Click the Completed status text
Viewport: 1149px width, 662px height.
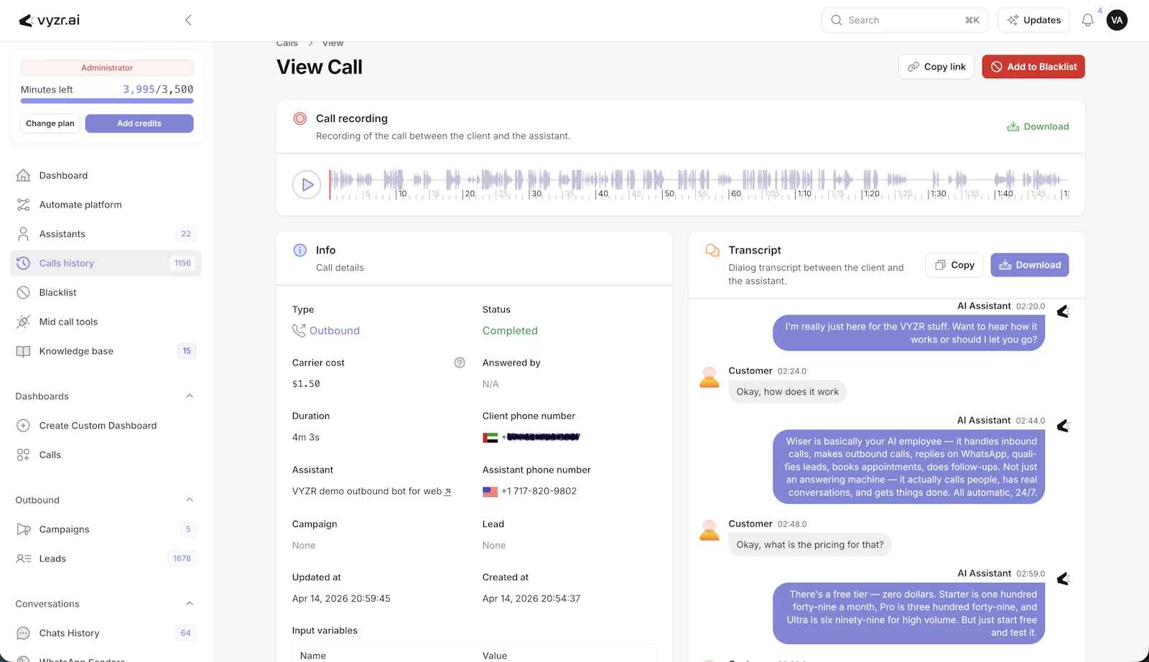[x=510, y=331]
